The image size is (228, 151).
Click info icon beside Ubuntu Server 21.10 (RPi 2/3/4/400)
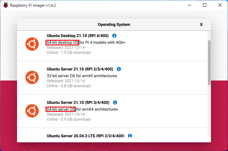(x=119, y=69)
